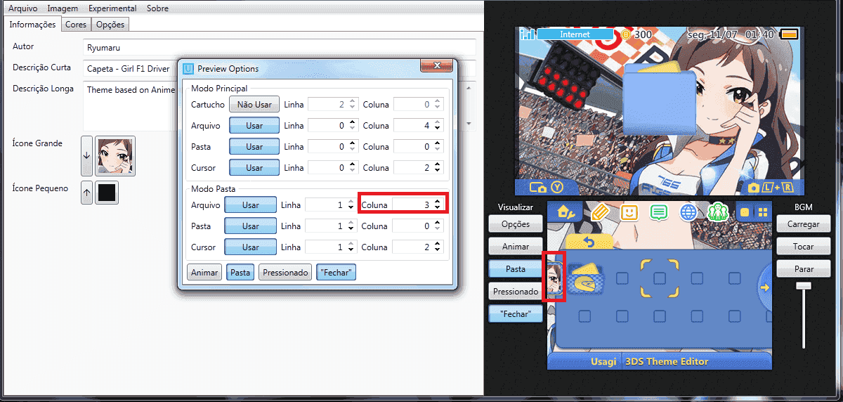843x402 pixels.
Task: Increase Arquivo Linha value in Modo Principal
Action: [x=353, y=122]
